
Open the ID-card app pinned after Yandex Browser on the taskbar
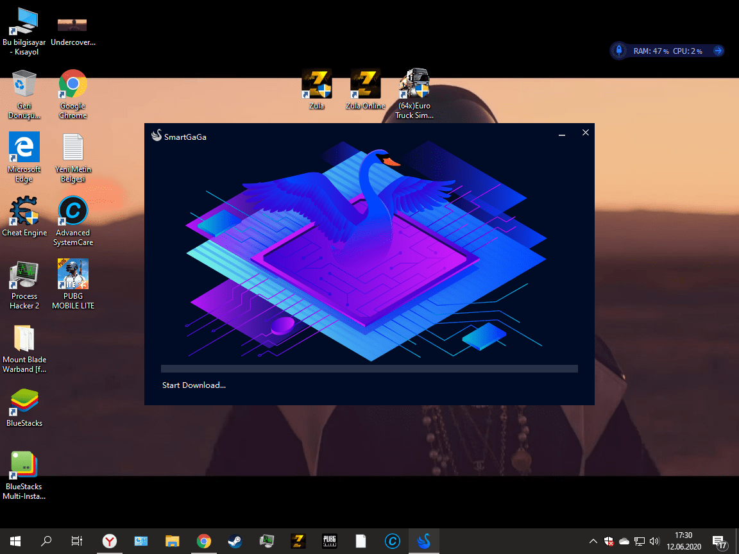(x=141, y=541)
